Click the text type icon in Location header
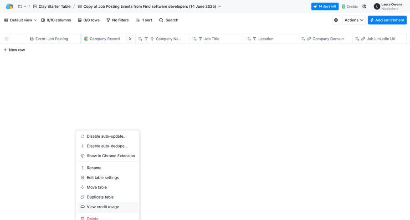 [254, 39]
